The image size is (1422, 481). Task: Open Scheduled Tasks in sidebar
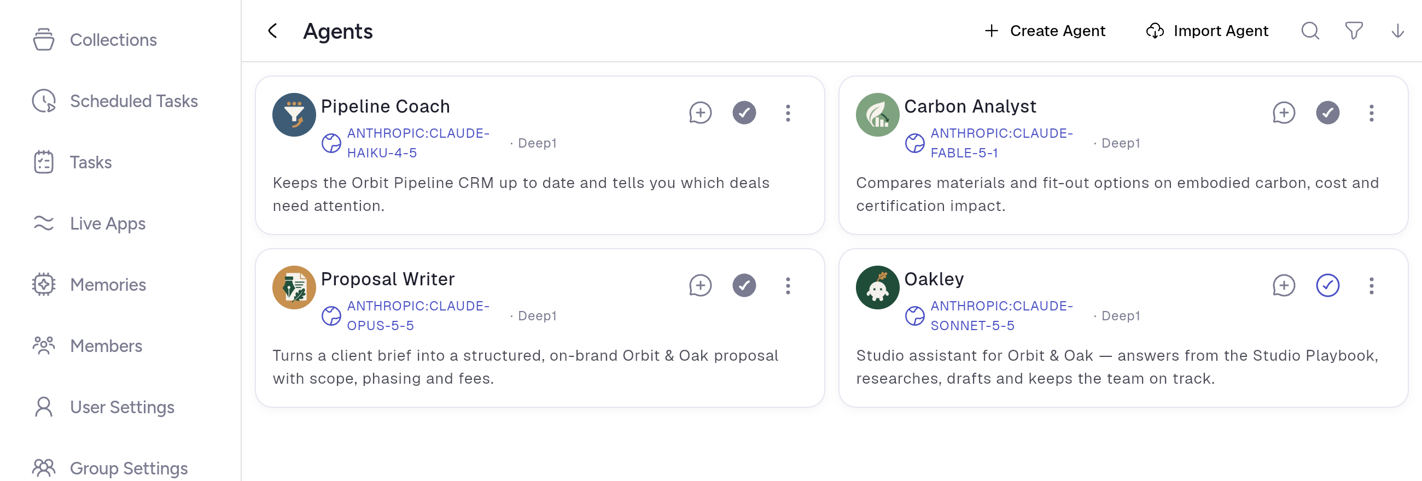pos(115,101)
